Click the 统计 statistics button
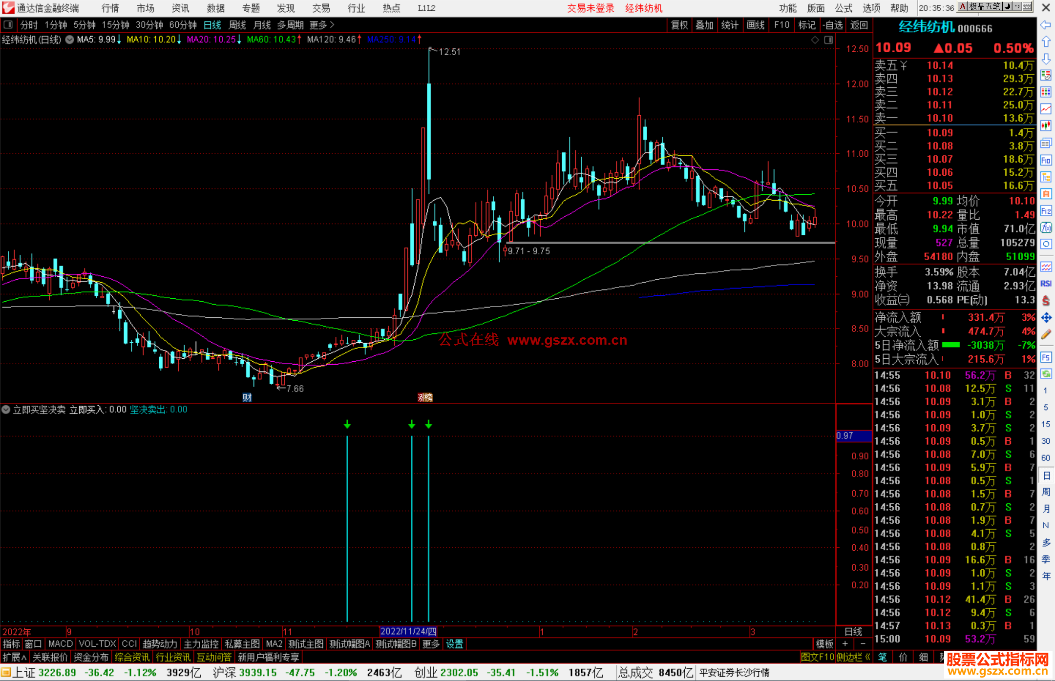This screenshot has width=1055, height=681. click(x=730, y=25)
